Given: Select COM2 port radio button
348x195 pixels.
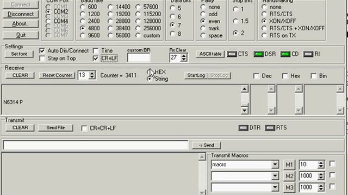Looking at the screenshot, I should [x=48, y=11].
